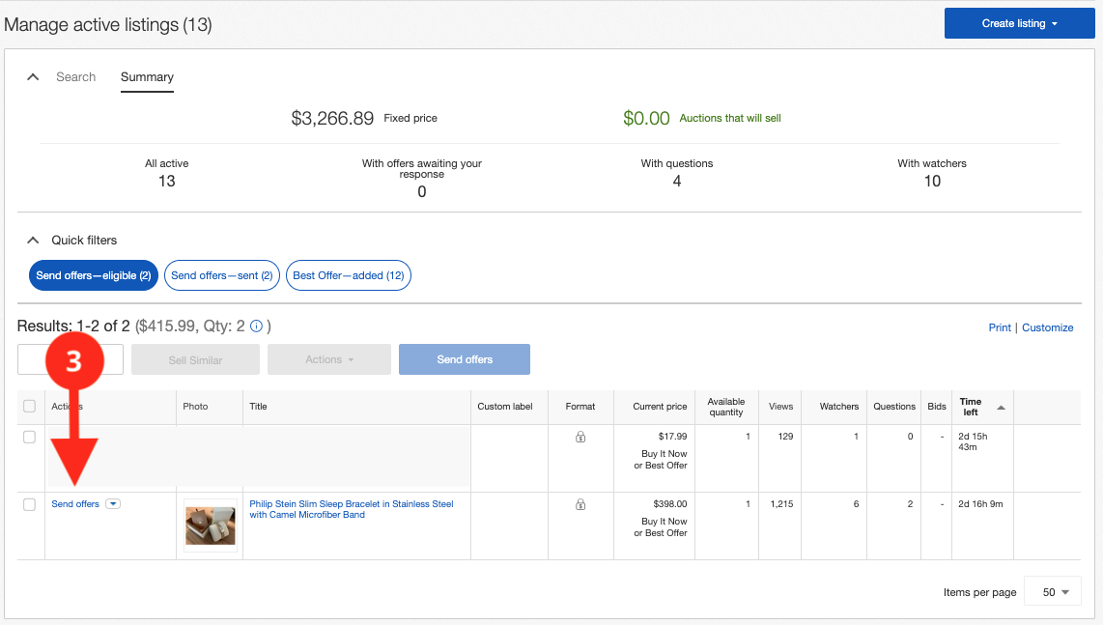This screenshot has height=625, width=1103.
Task: Collapse the Summary section chevron
Action: point(32,75)
